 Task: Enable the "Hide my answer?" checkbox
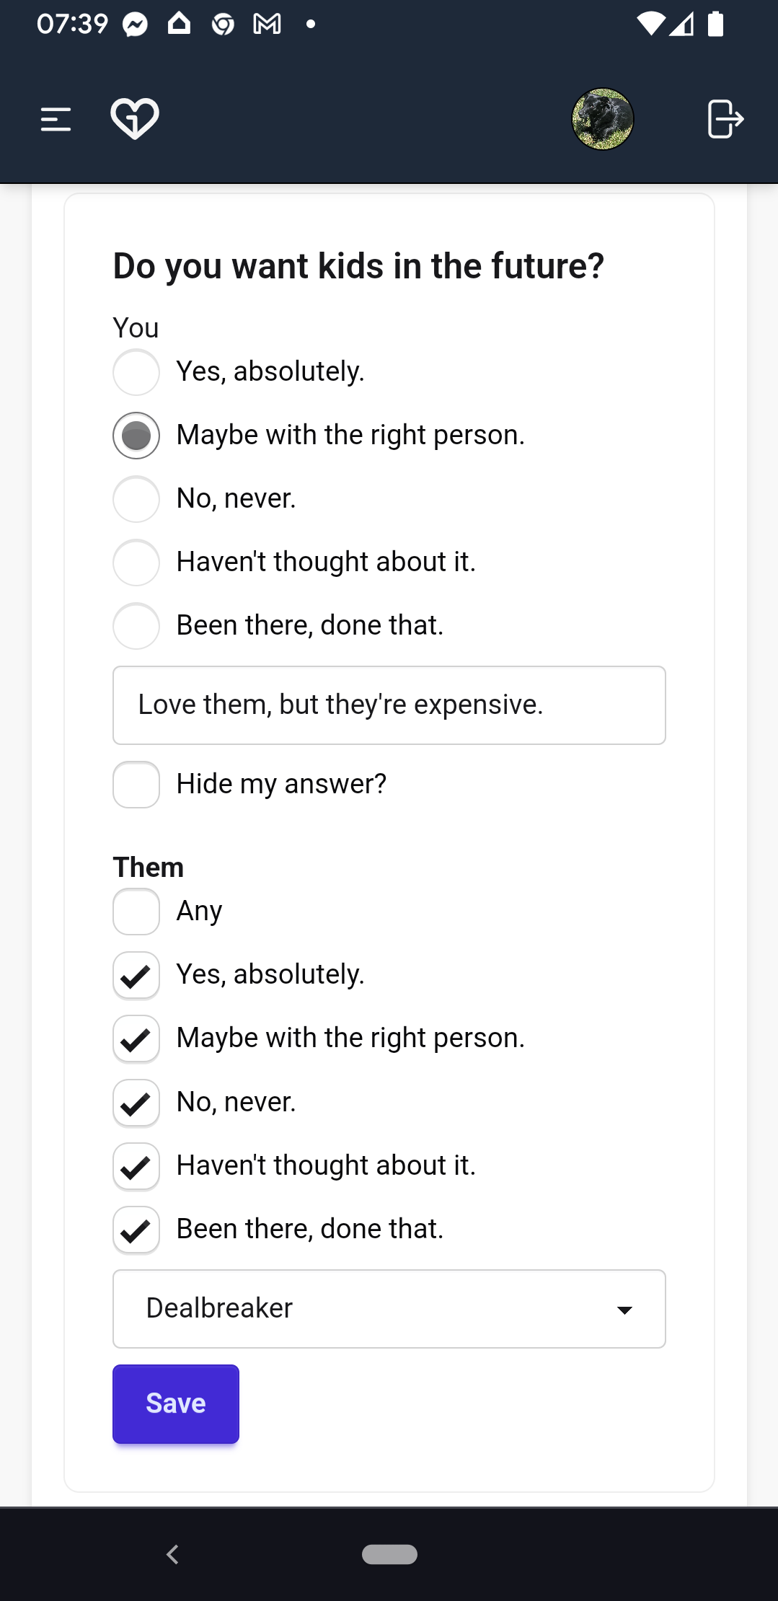[136, 785]
